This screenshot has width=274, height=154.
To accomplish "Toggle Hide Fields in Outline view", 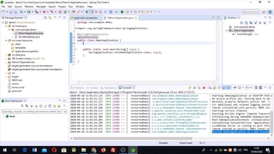I will (x=251, y=23).
